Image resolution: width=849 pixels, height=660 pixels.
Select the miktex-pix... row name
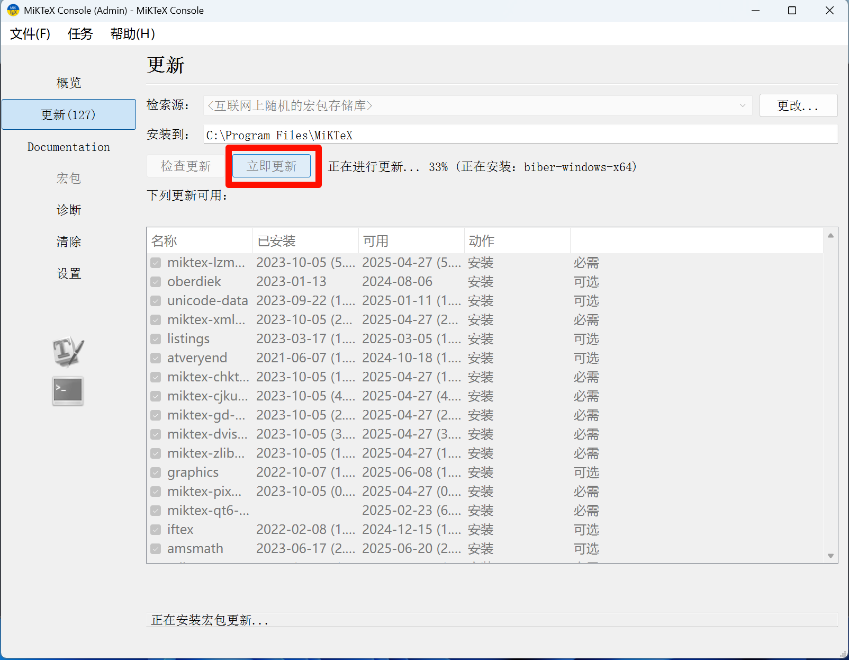pos(204,492)
